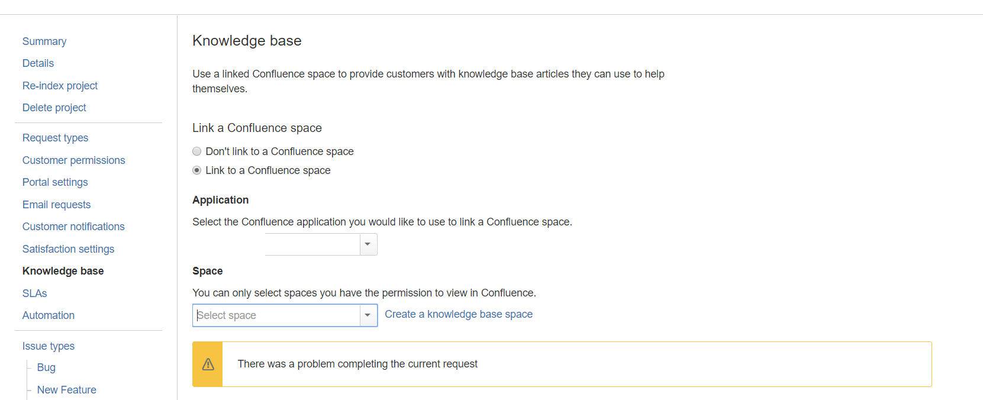Open Create a knowledge base space link
Viewport: 983px width, 400px height.
click(459, 314)
